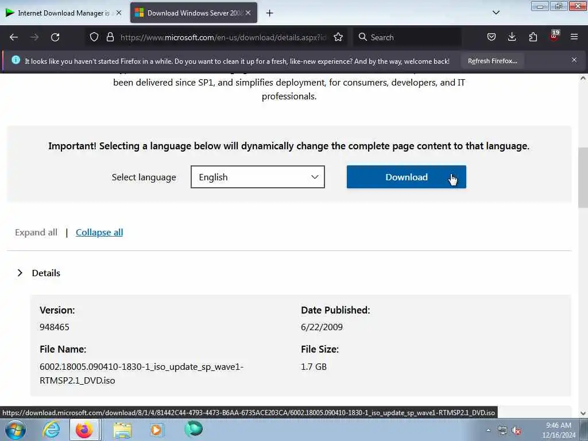Click the ISO file name text
This screenshot has height=441, width=588.
coord(141,373)
